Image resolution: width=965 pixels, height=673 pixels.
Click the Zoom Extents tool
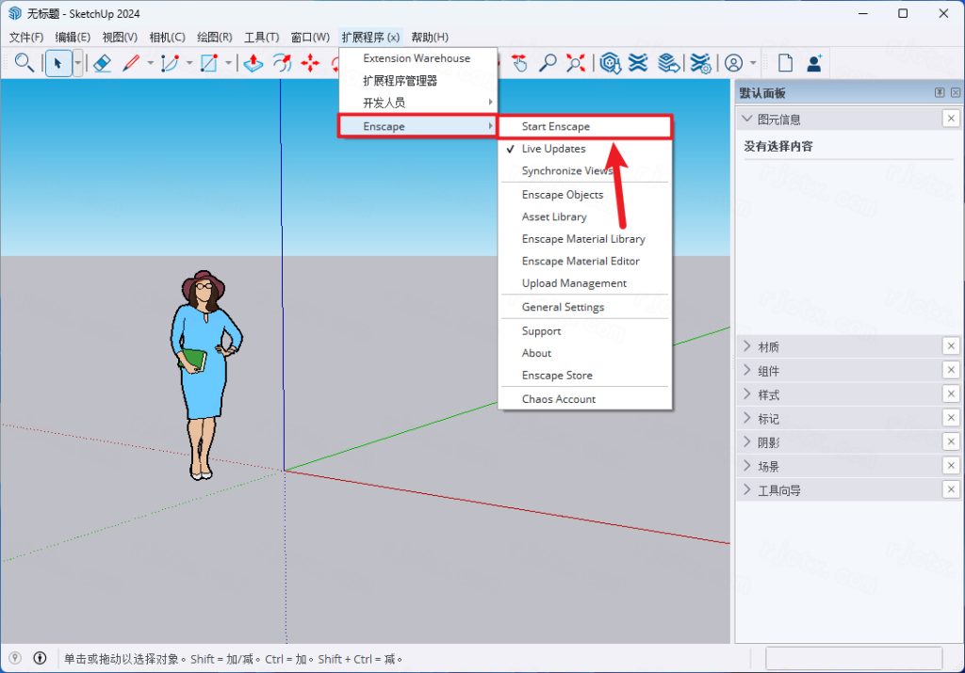(576, 63)
